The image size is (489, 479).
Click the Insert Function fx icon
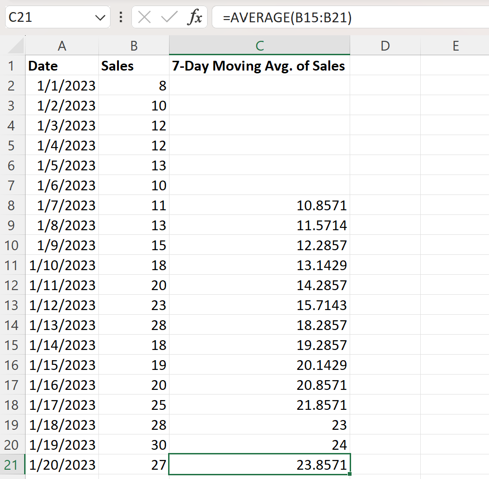(195, 17)
